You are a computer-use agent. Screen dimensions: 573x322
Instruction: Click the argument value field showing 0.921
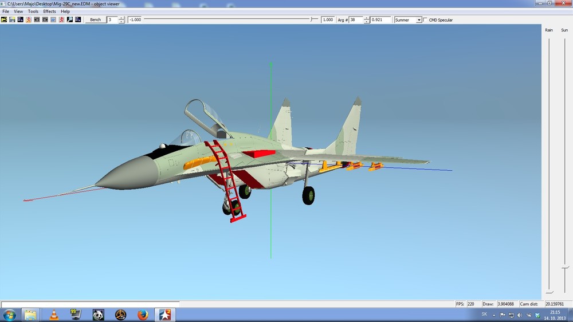coord(380,19)
